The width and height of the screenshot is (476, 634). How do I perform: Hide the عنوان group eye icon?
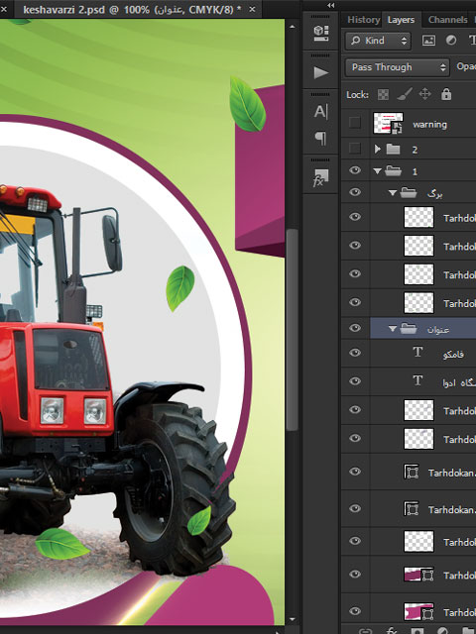[x=355, y=328]
